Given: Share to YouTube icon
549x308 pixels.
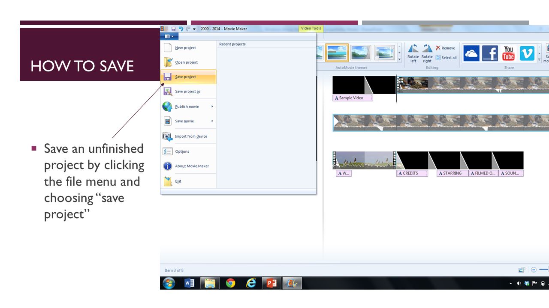Looking at the screenshot, I should tap(509, 53).
